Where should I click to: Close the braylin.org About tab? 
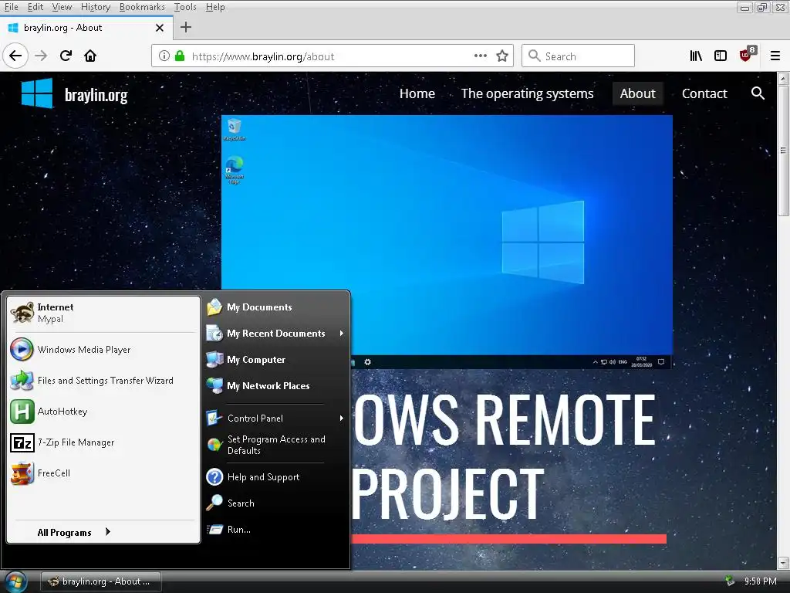tap(160, 28)
